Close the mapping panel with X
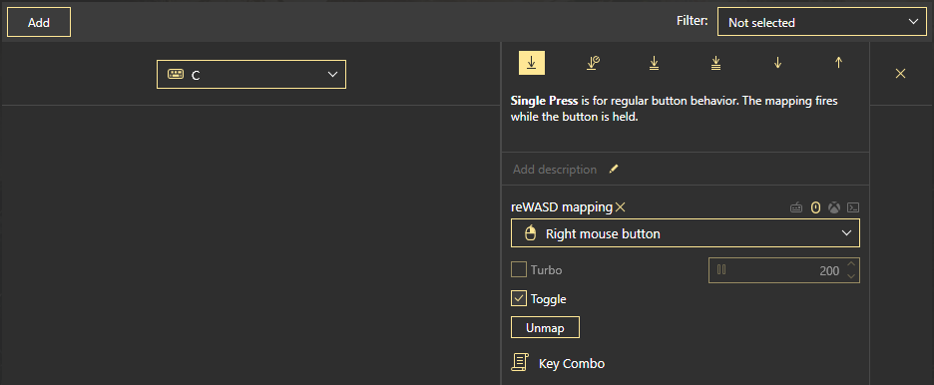 tap(901, 73)
